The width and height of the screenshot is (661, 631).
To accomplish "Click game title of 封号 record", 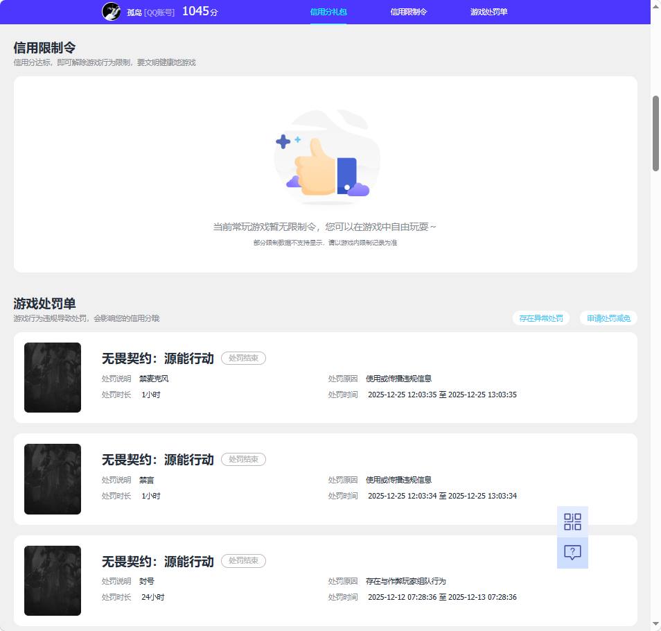I will coord(158,561).
